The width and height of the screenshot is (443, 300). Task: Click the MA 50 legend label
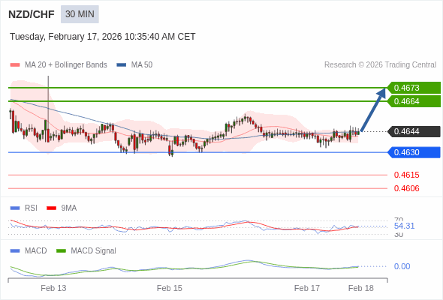[142, 65]
